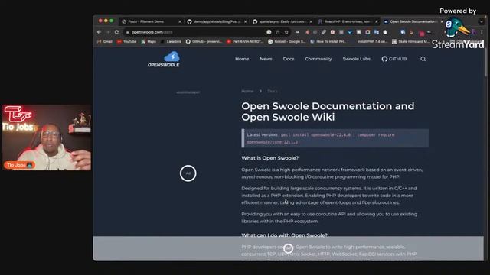Open the 'State Films and M...' bookmark
This screenshot has width=490, height=275.
(410, 41)
